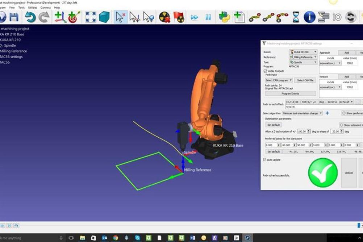This screenshot has width=363, height=242.
Task: Open the View menu
Action: click(12, 7)
